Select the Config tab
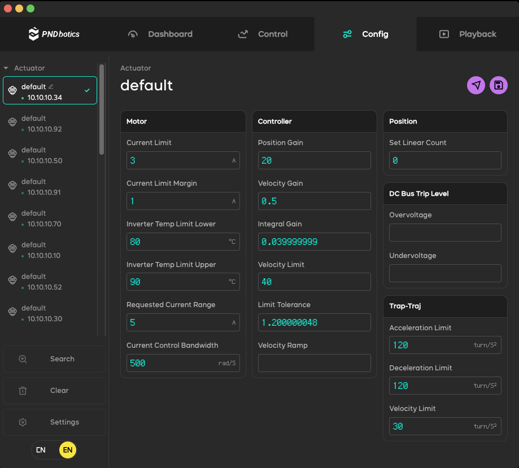Screen dimensions: 519x468 point(365,34)
